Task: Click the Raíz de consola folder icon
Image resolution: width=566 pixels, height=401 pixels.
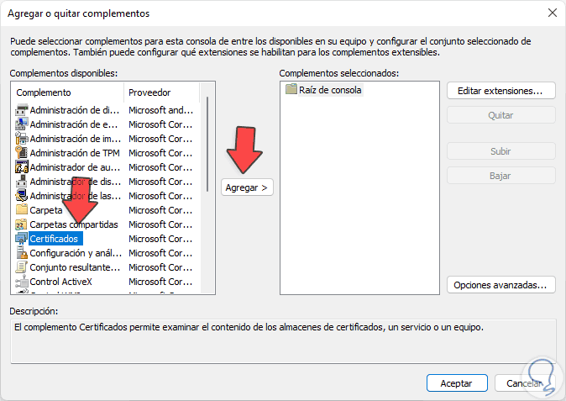Action: (291, 89)
